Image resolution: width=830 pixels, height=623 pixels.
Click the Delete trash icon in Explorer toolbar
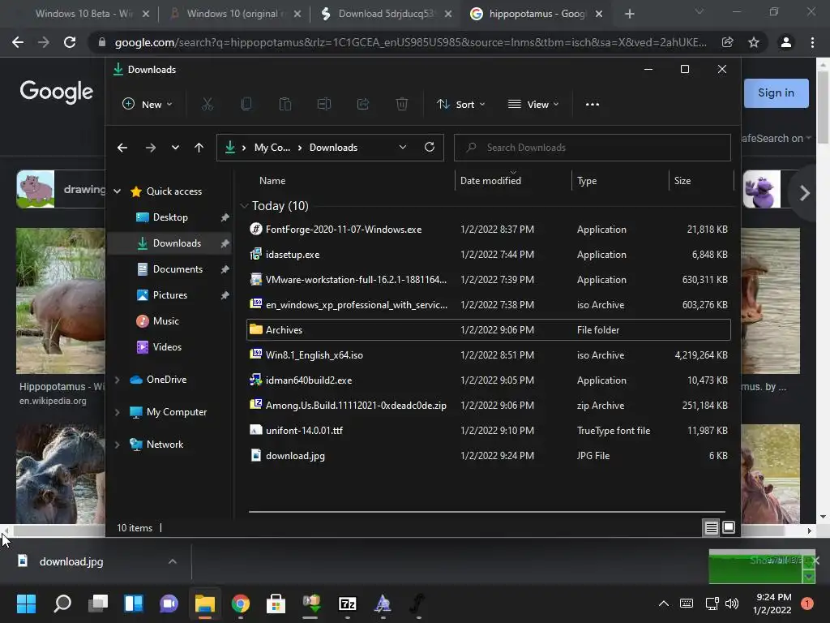(x=402, y=105)
